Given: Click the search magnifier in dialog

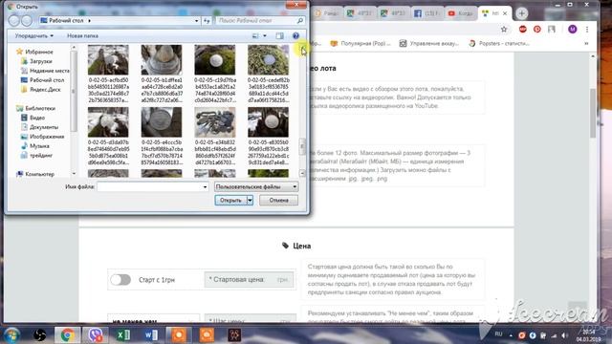Looking at the screenshot, I should pyautogui.click(x=299, y=21).
